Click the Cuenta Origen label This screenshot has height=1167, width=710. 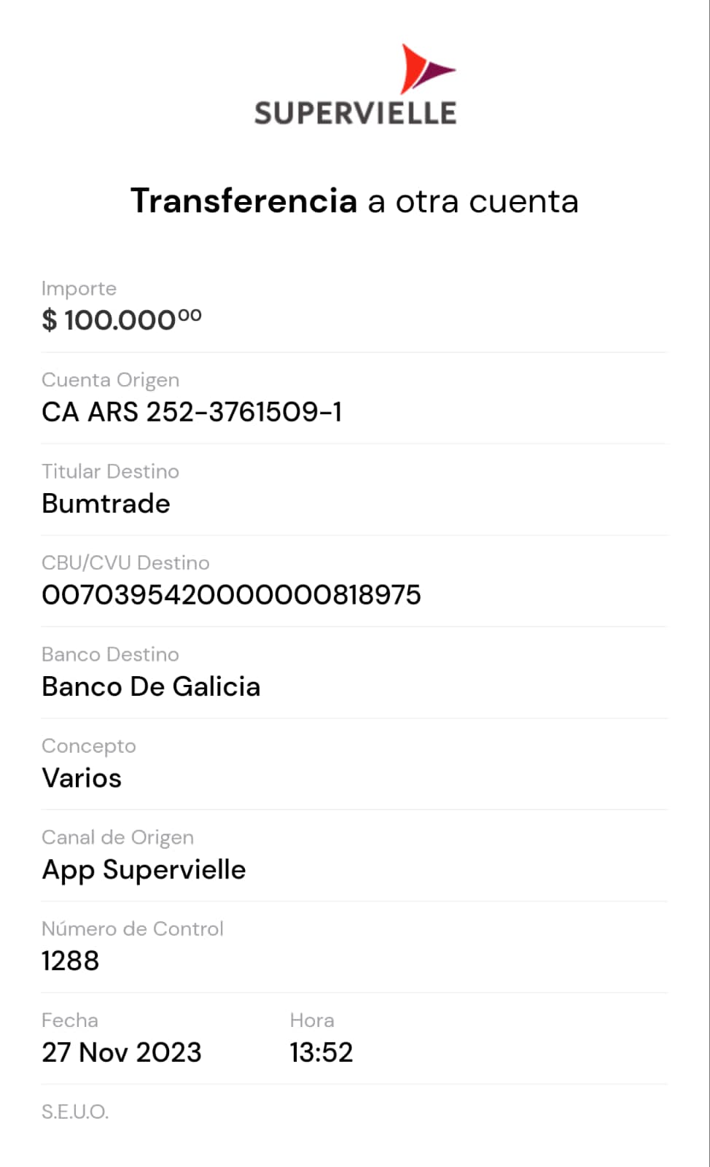[x=110, y=380]
